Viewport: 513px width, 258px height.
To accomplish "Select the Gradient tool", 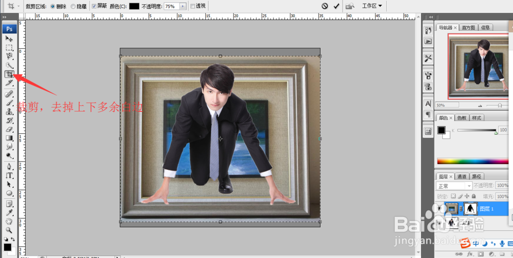I will pos(9,138).
